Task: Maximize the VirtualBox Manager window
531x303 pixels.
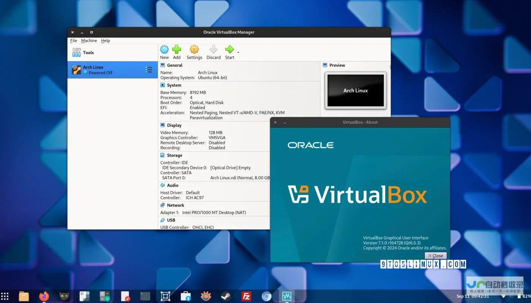Action: click(91, 32)
